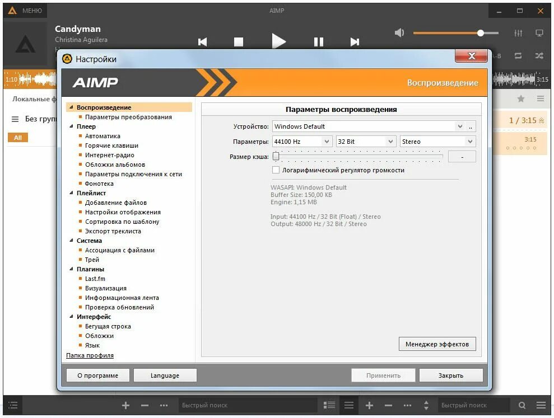Screen dimensions: 554x418
Task: Collapse the Плагины tree section
Action: coord(71,269)
